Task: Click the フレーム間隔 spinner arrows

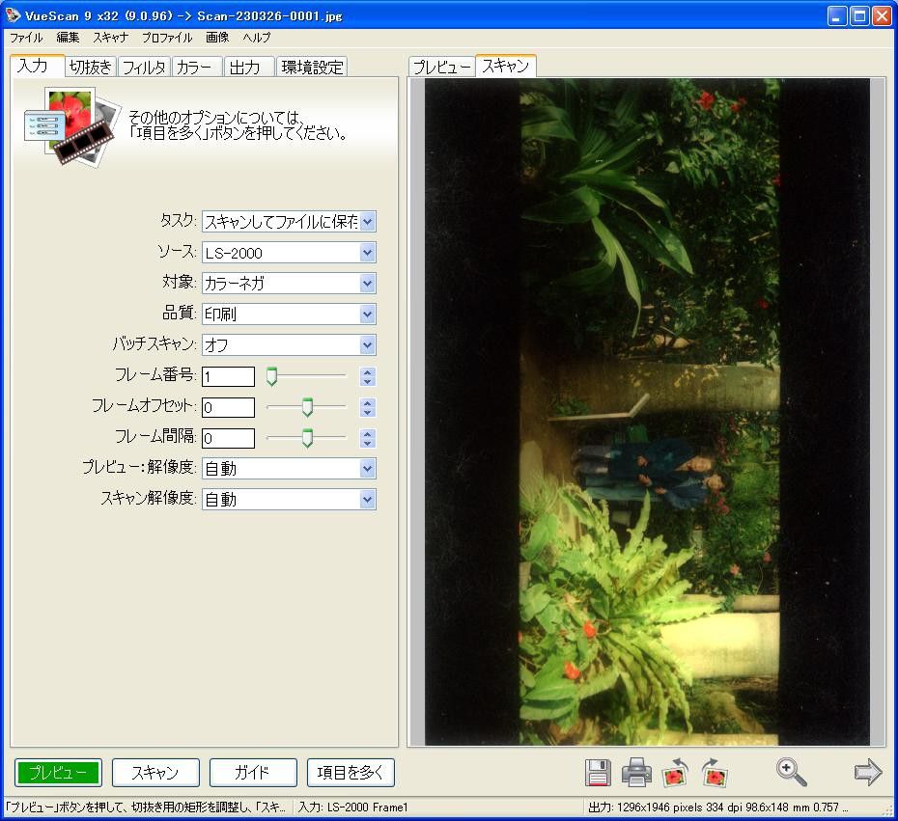Action: click(368, 438)
